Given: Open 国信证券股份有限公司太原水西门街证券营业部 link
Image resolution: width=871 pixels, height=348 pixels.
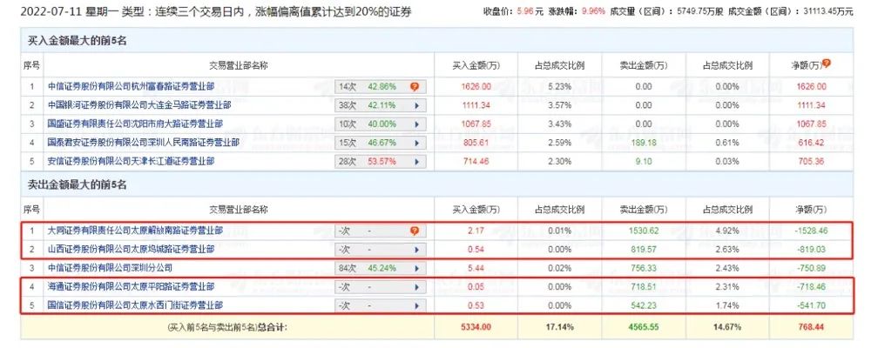Looking at the screenshot, I should (x=135, y=306).
